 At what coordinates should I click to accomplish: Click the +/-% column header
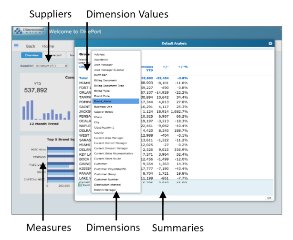pyautogui.click(x=183, y=67)
